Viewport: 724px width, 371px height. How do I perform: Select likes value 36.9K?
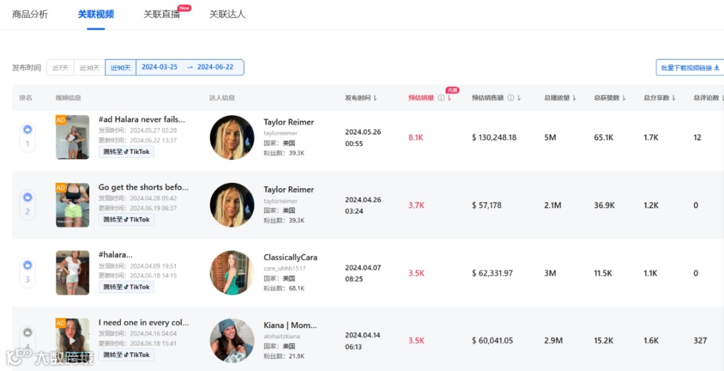[x=605, y=206]
